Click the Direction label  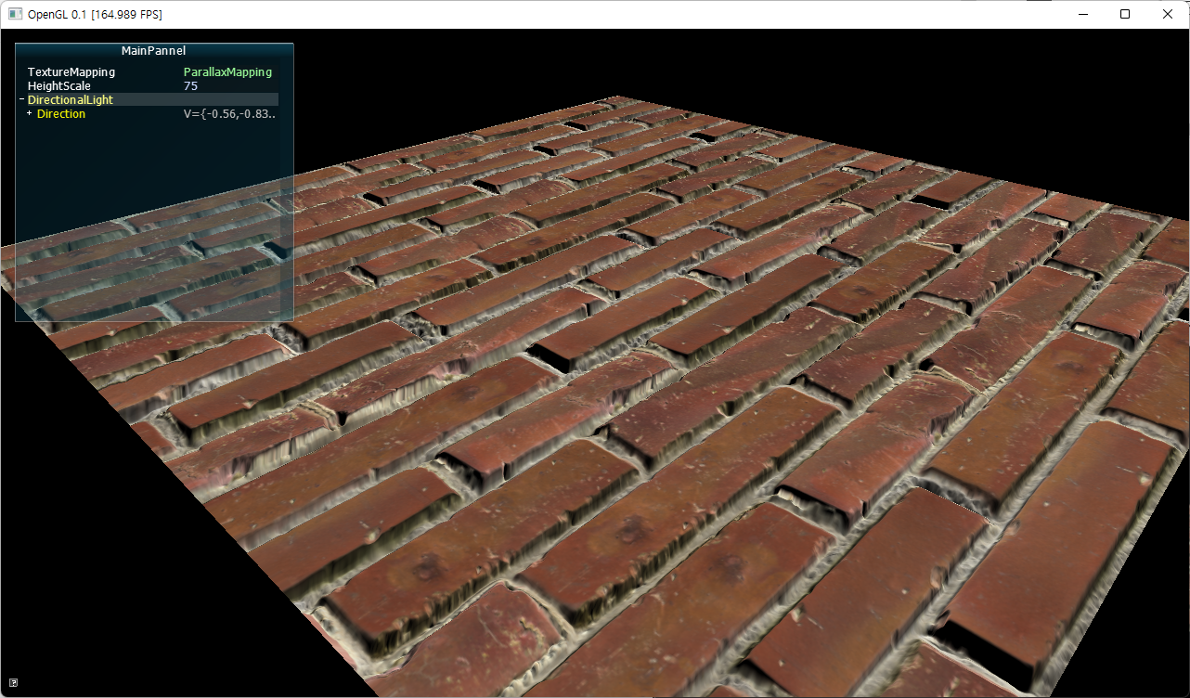[61, 113]
